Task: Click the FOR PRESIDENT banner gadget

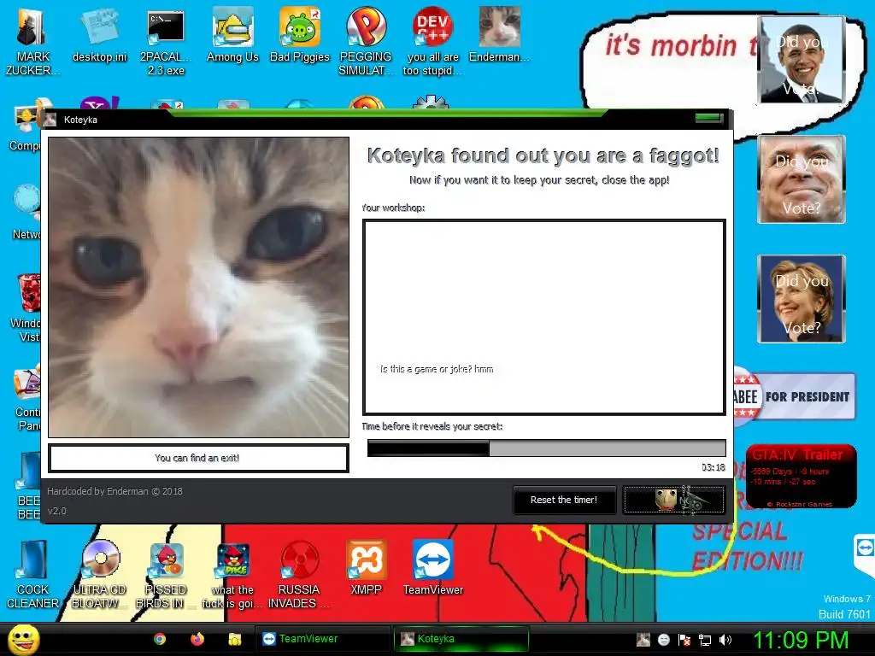Action: (x=794, y=396)
